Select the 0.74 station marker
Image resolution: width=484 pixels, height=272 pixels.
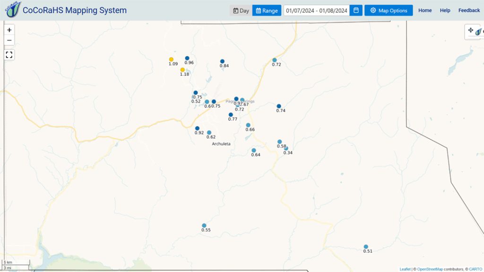pos(279,106)
